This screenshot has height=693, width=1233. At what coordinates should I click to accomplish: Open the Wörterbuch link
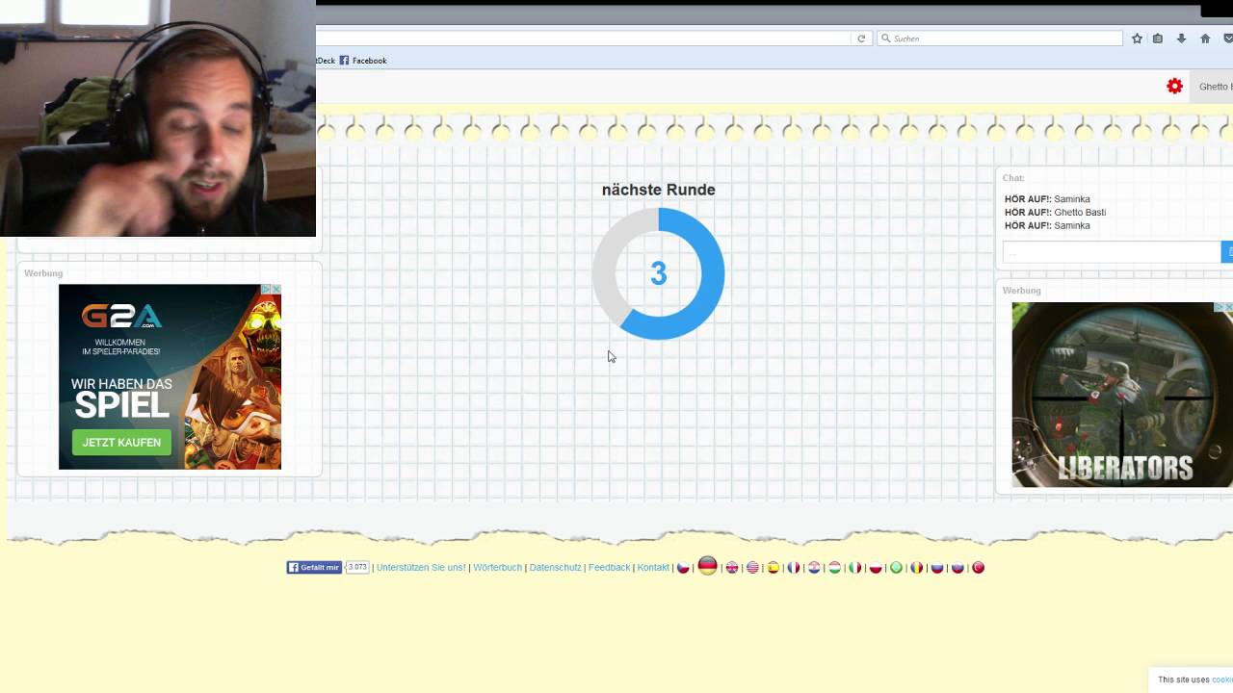point(497,568)
